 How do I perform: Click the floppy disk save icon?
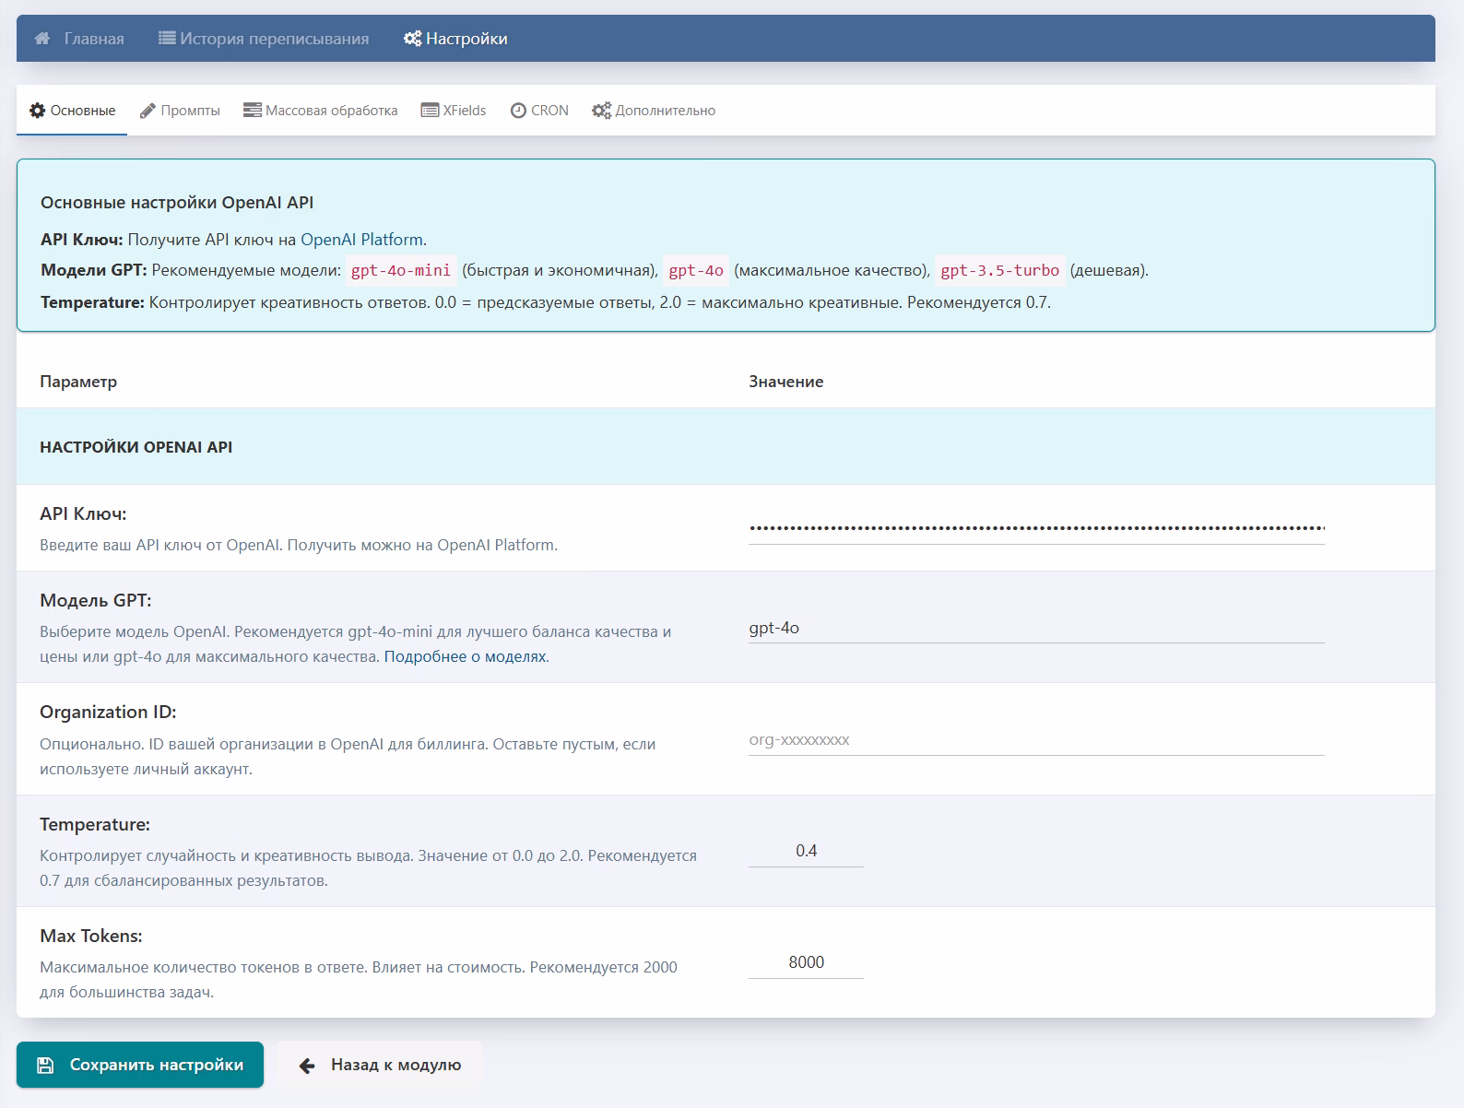point(45,1066)
